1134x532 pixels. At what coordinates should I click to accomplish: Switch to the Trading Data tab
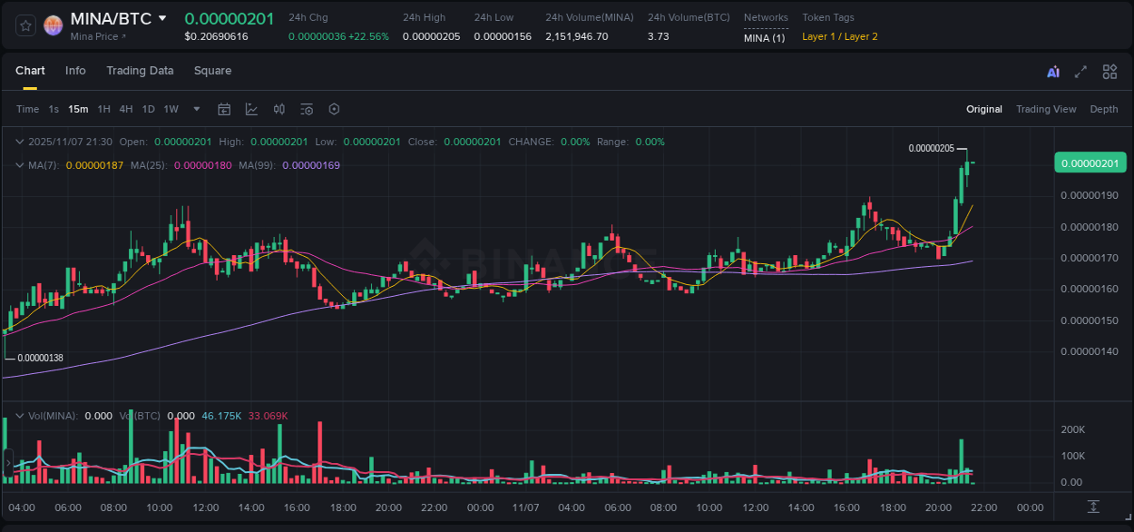pos(140,71)
